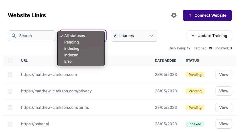The image size is (242, 132).
Task: Click the Fetched: 19 counter
Action: click(x=203, y=48)
